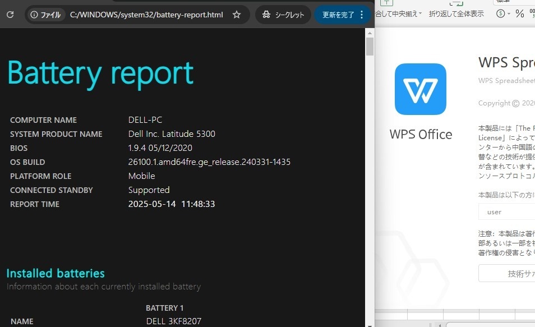Screen dimensions: 535x327
Task: Click the browser vertical scrollbar thumb
Action: [370, 47]
